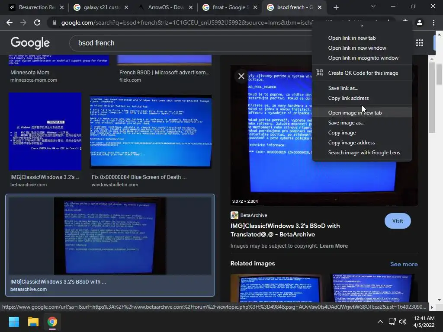This screenshot has height=332, width=443.
Task: Reload the current page
Action: (37, 22)
